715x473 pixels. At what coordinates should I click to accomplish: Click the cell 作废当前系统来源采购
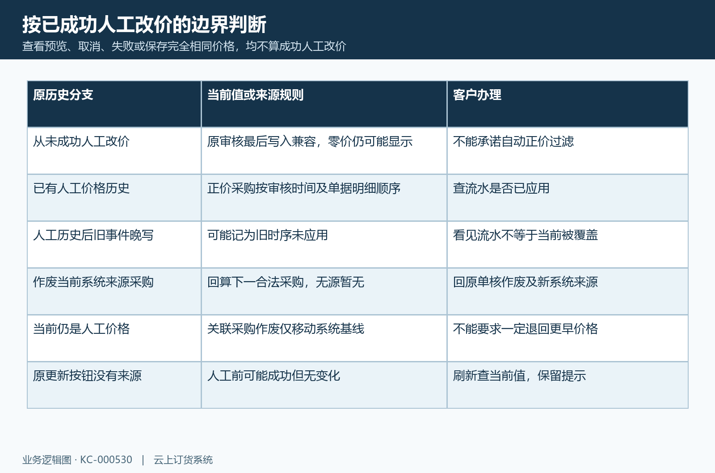[x=114, y=291]
